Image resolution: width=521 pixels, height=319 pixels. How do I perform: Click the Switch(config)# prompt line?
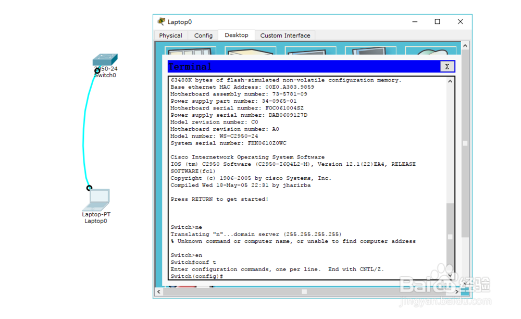coord(197,276)
